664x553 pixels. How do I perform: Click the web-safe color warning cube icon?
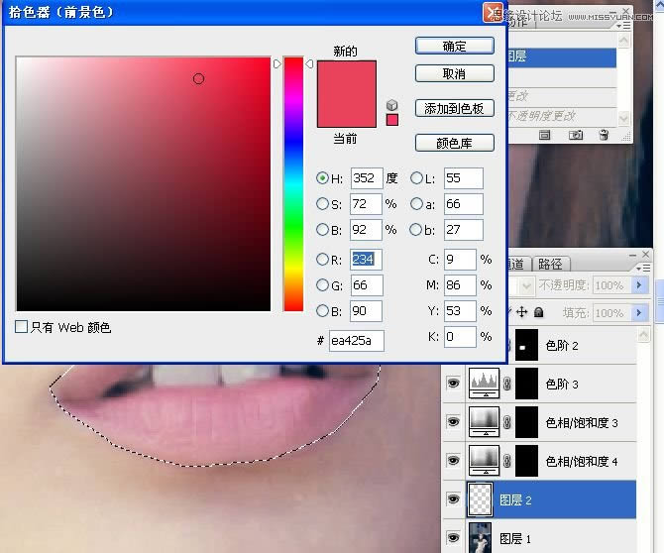392,104
